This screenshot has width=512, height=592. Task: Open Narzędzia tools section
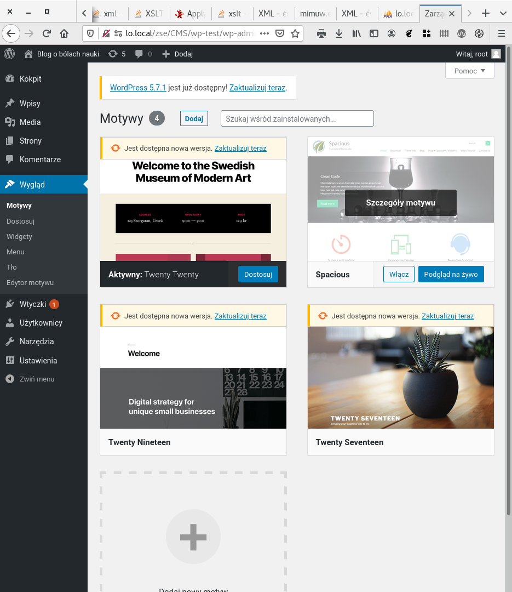37,341
